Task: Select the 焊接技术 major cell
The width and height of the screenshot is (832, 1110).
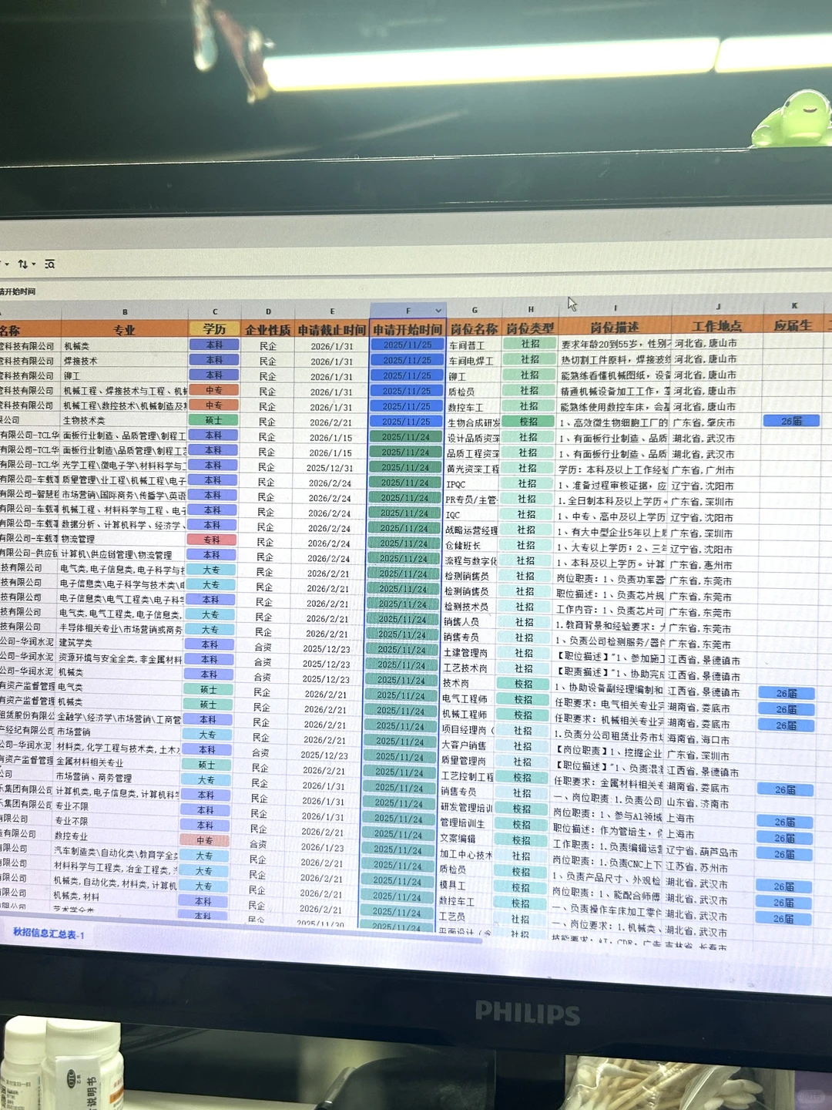Action: [x=125, y=361]
